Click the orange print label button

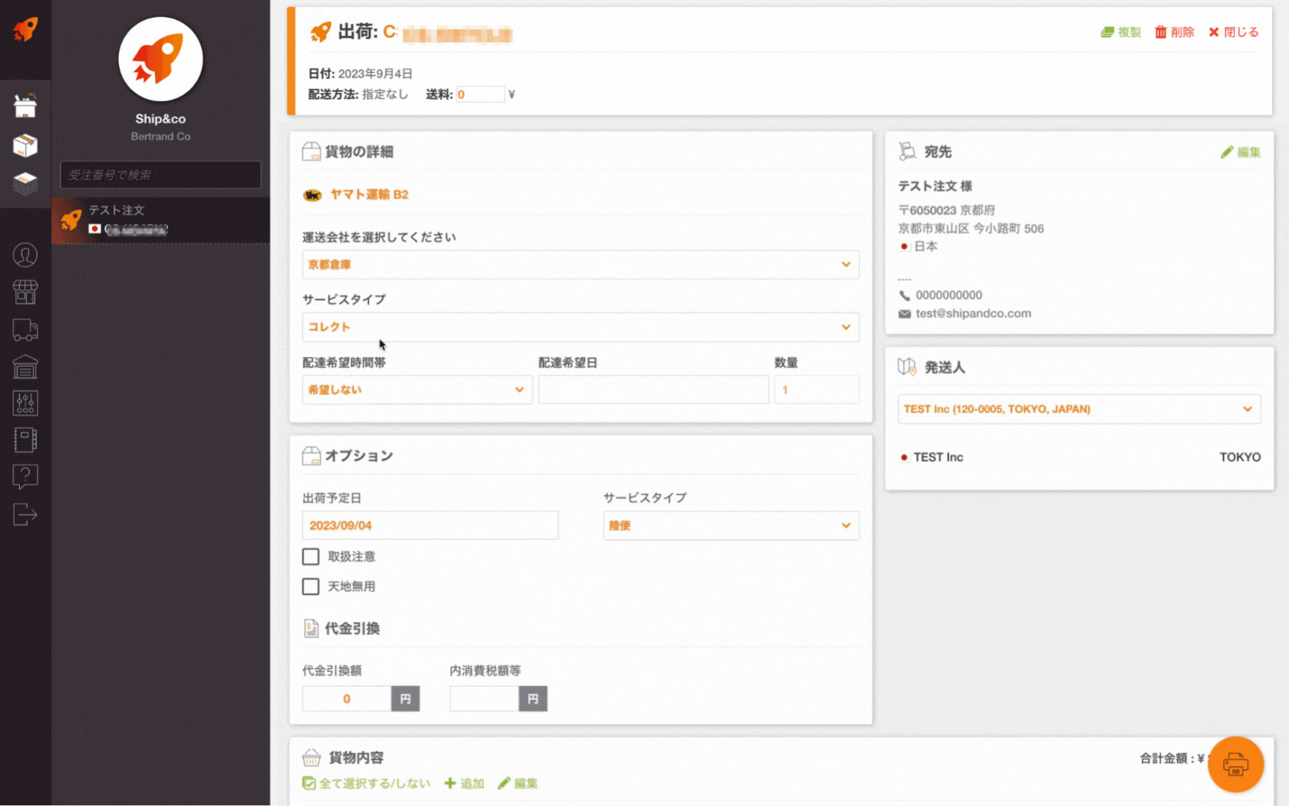(x=1235, y=765)
